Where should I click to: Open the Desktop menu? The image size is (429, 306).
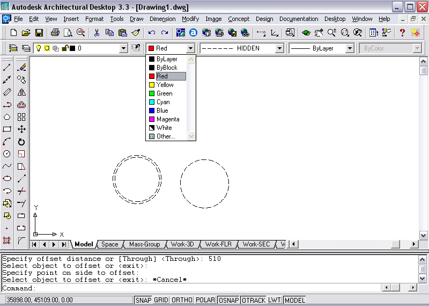coord(335,19)
